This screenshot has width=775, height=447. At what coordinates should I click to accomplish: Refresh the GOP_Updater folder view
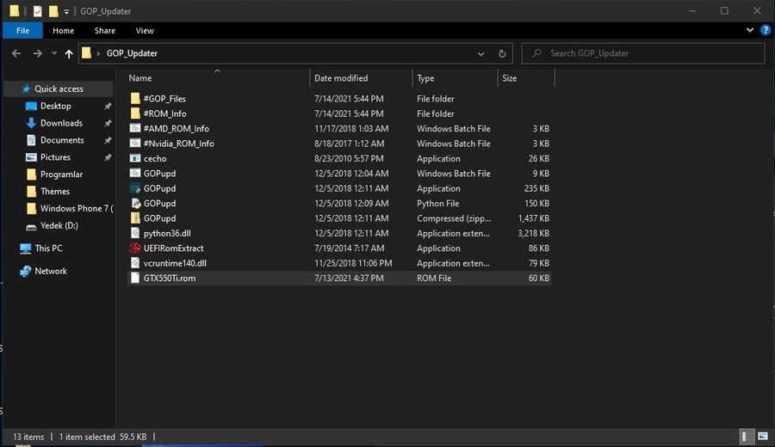tap(503, 53)
